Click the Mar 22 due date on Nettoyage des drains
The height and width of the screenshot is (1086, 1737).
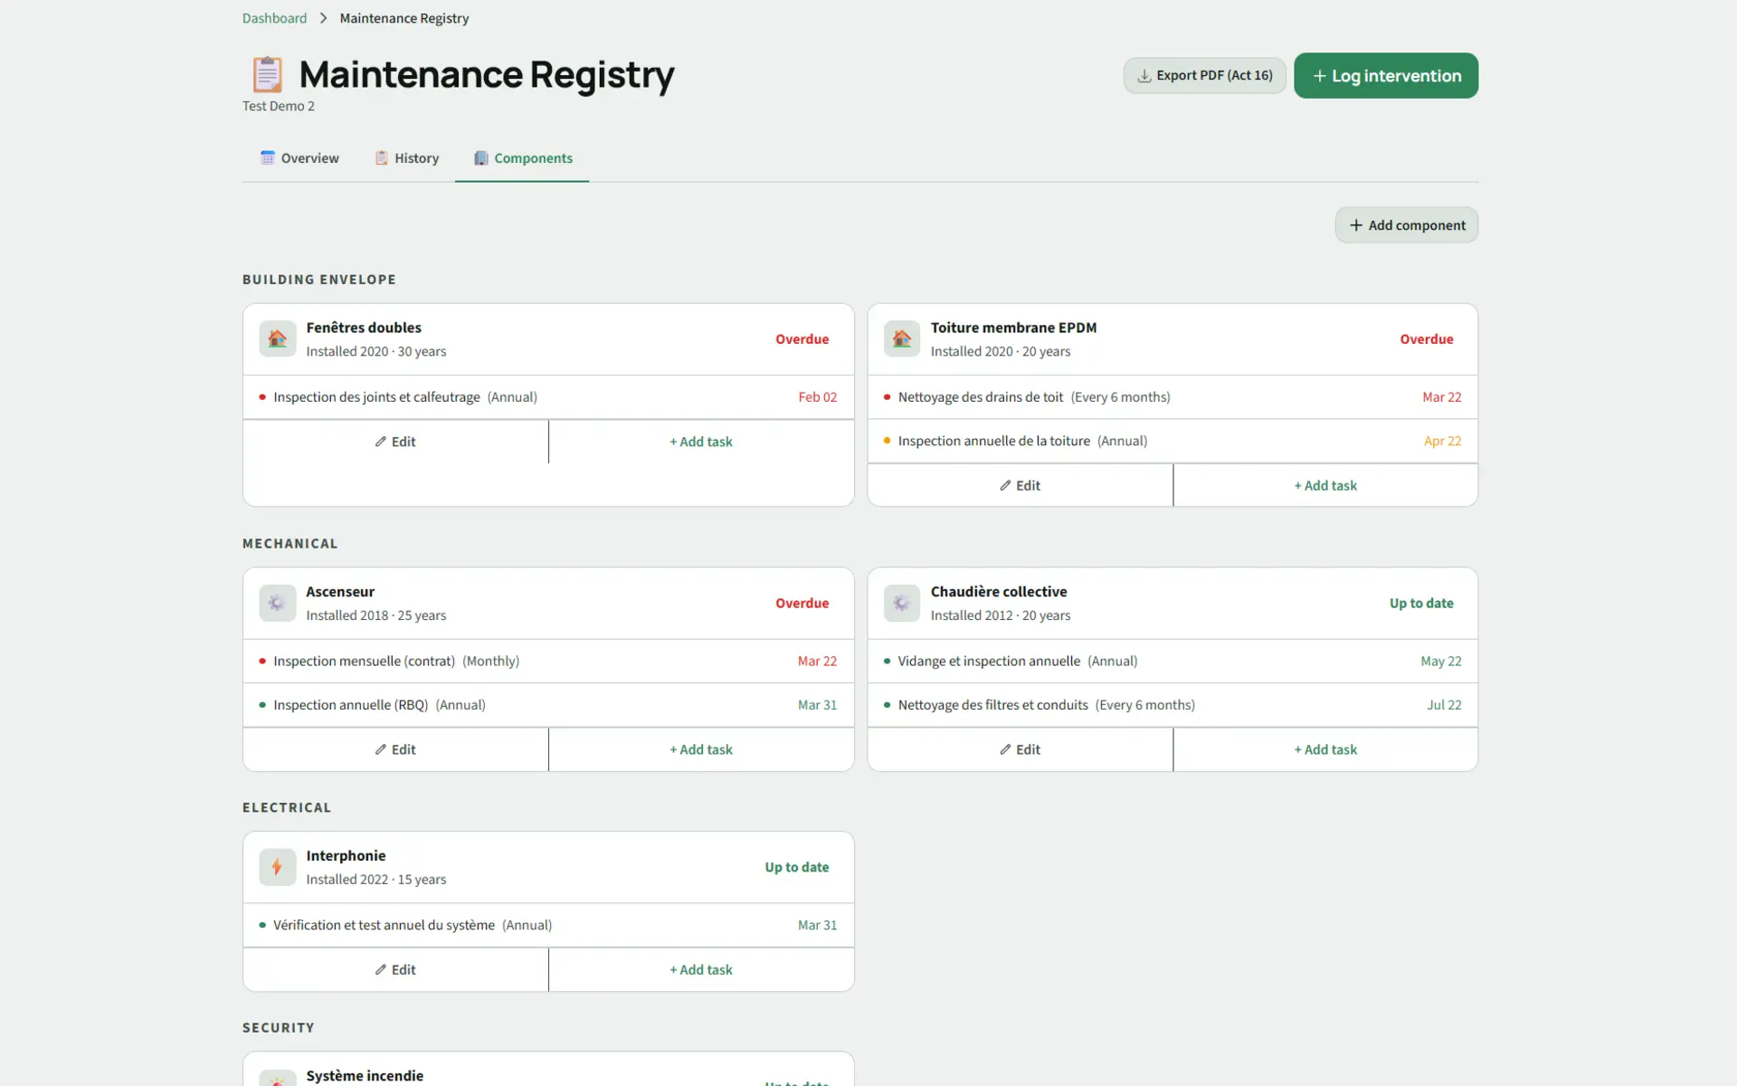coord(1441,396)
